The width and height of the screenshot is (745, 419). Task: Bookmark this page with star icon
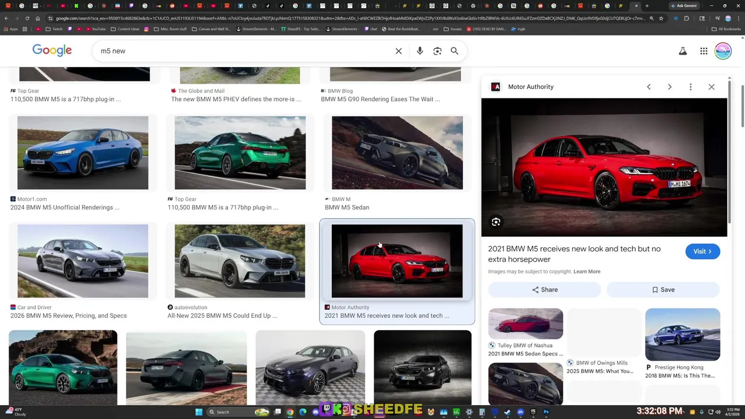point(661,18)
